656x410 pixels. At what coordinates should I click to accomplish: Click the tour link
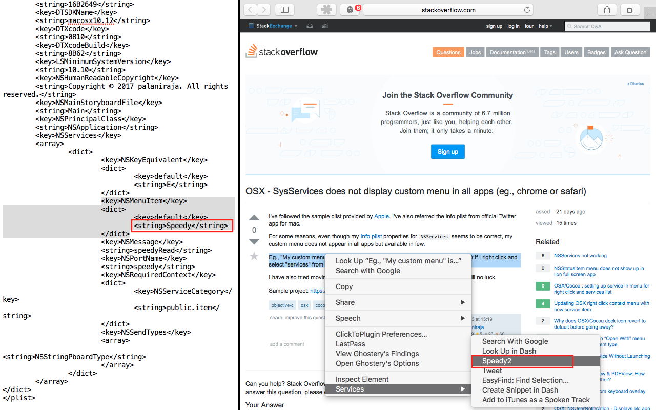point(529,26)
